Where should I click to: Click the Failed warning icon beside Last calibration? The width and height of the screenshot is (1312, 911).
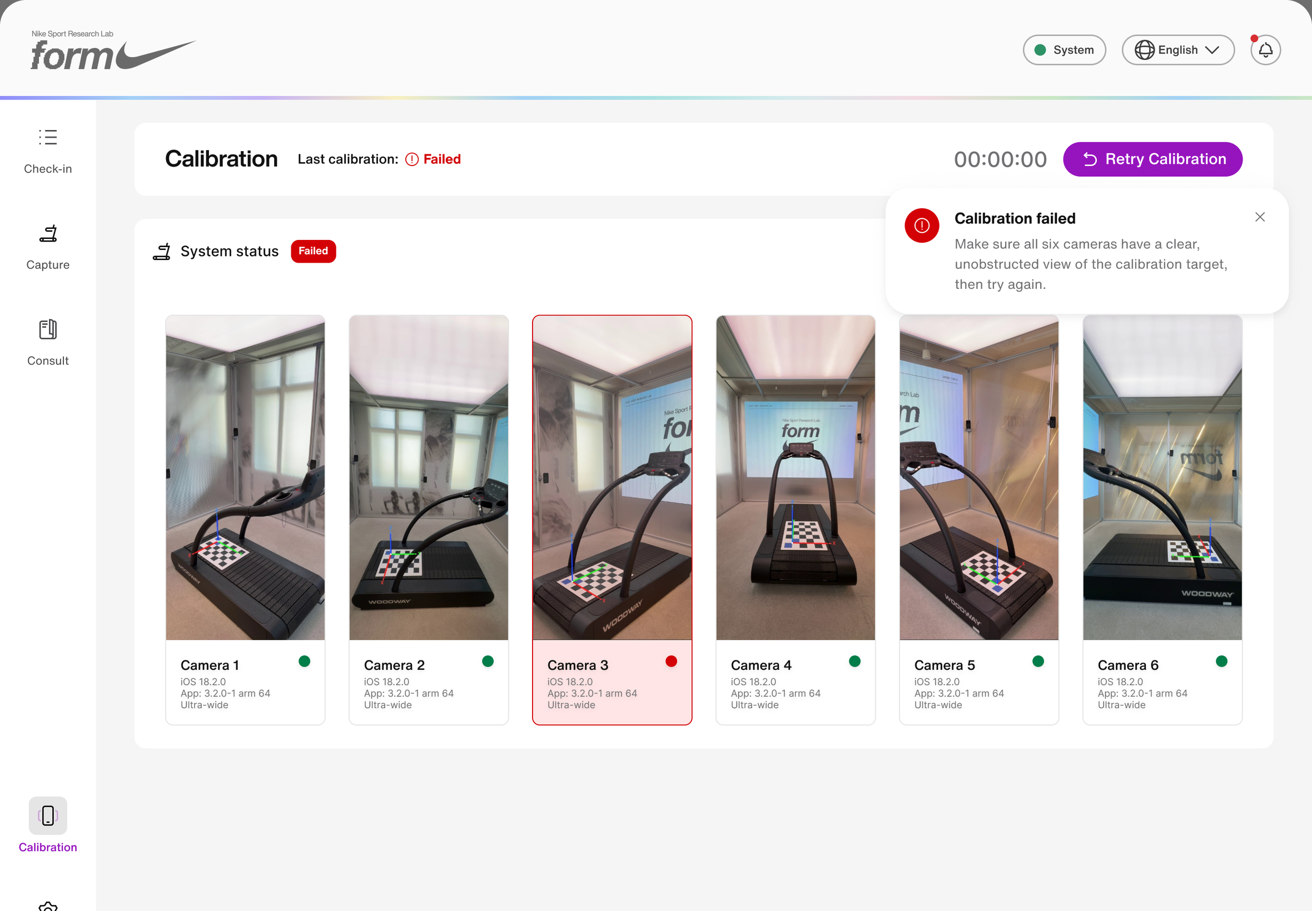(x=412, y=159)
